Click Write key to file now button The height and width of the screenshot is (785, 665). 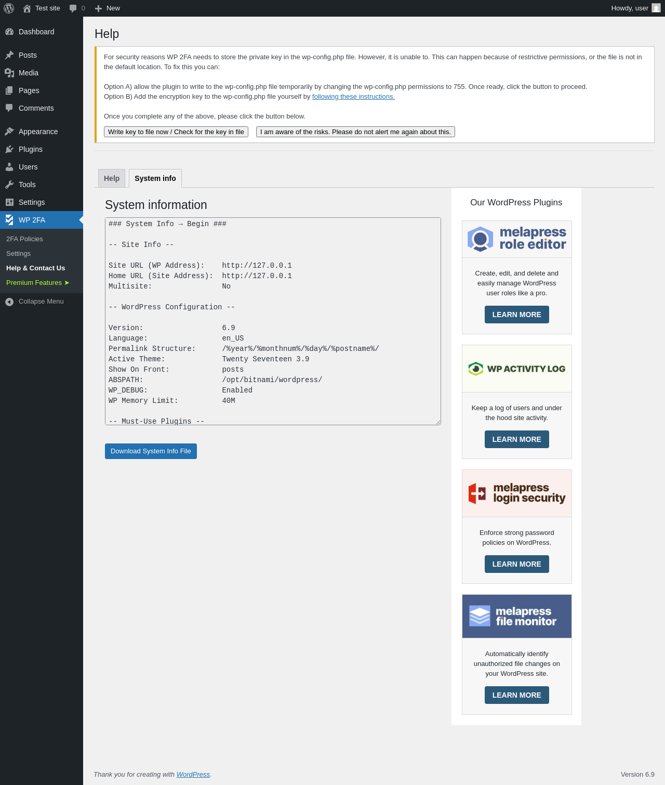(176, 132)
